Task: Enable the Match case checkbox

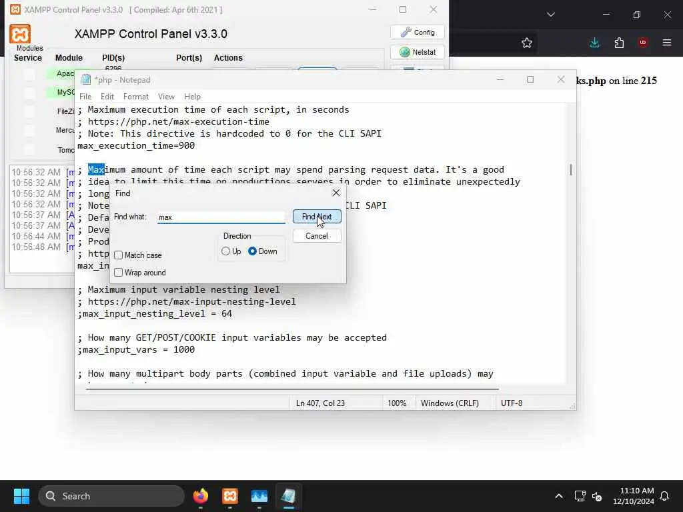Action: point(119,255)
